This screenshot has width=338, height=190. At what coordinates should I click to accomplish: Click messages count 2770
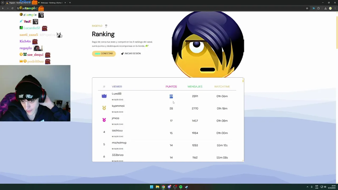pos(195,108)
